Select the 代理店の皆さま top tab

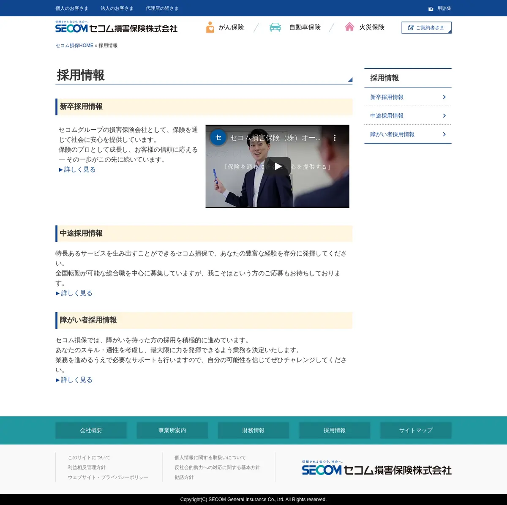coord(162,8)
